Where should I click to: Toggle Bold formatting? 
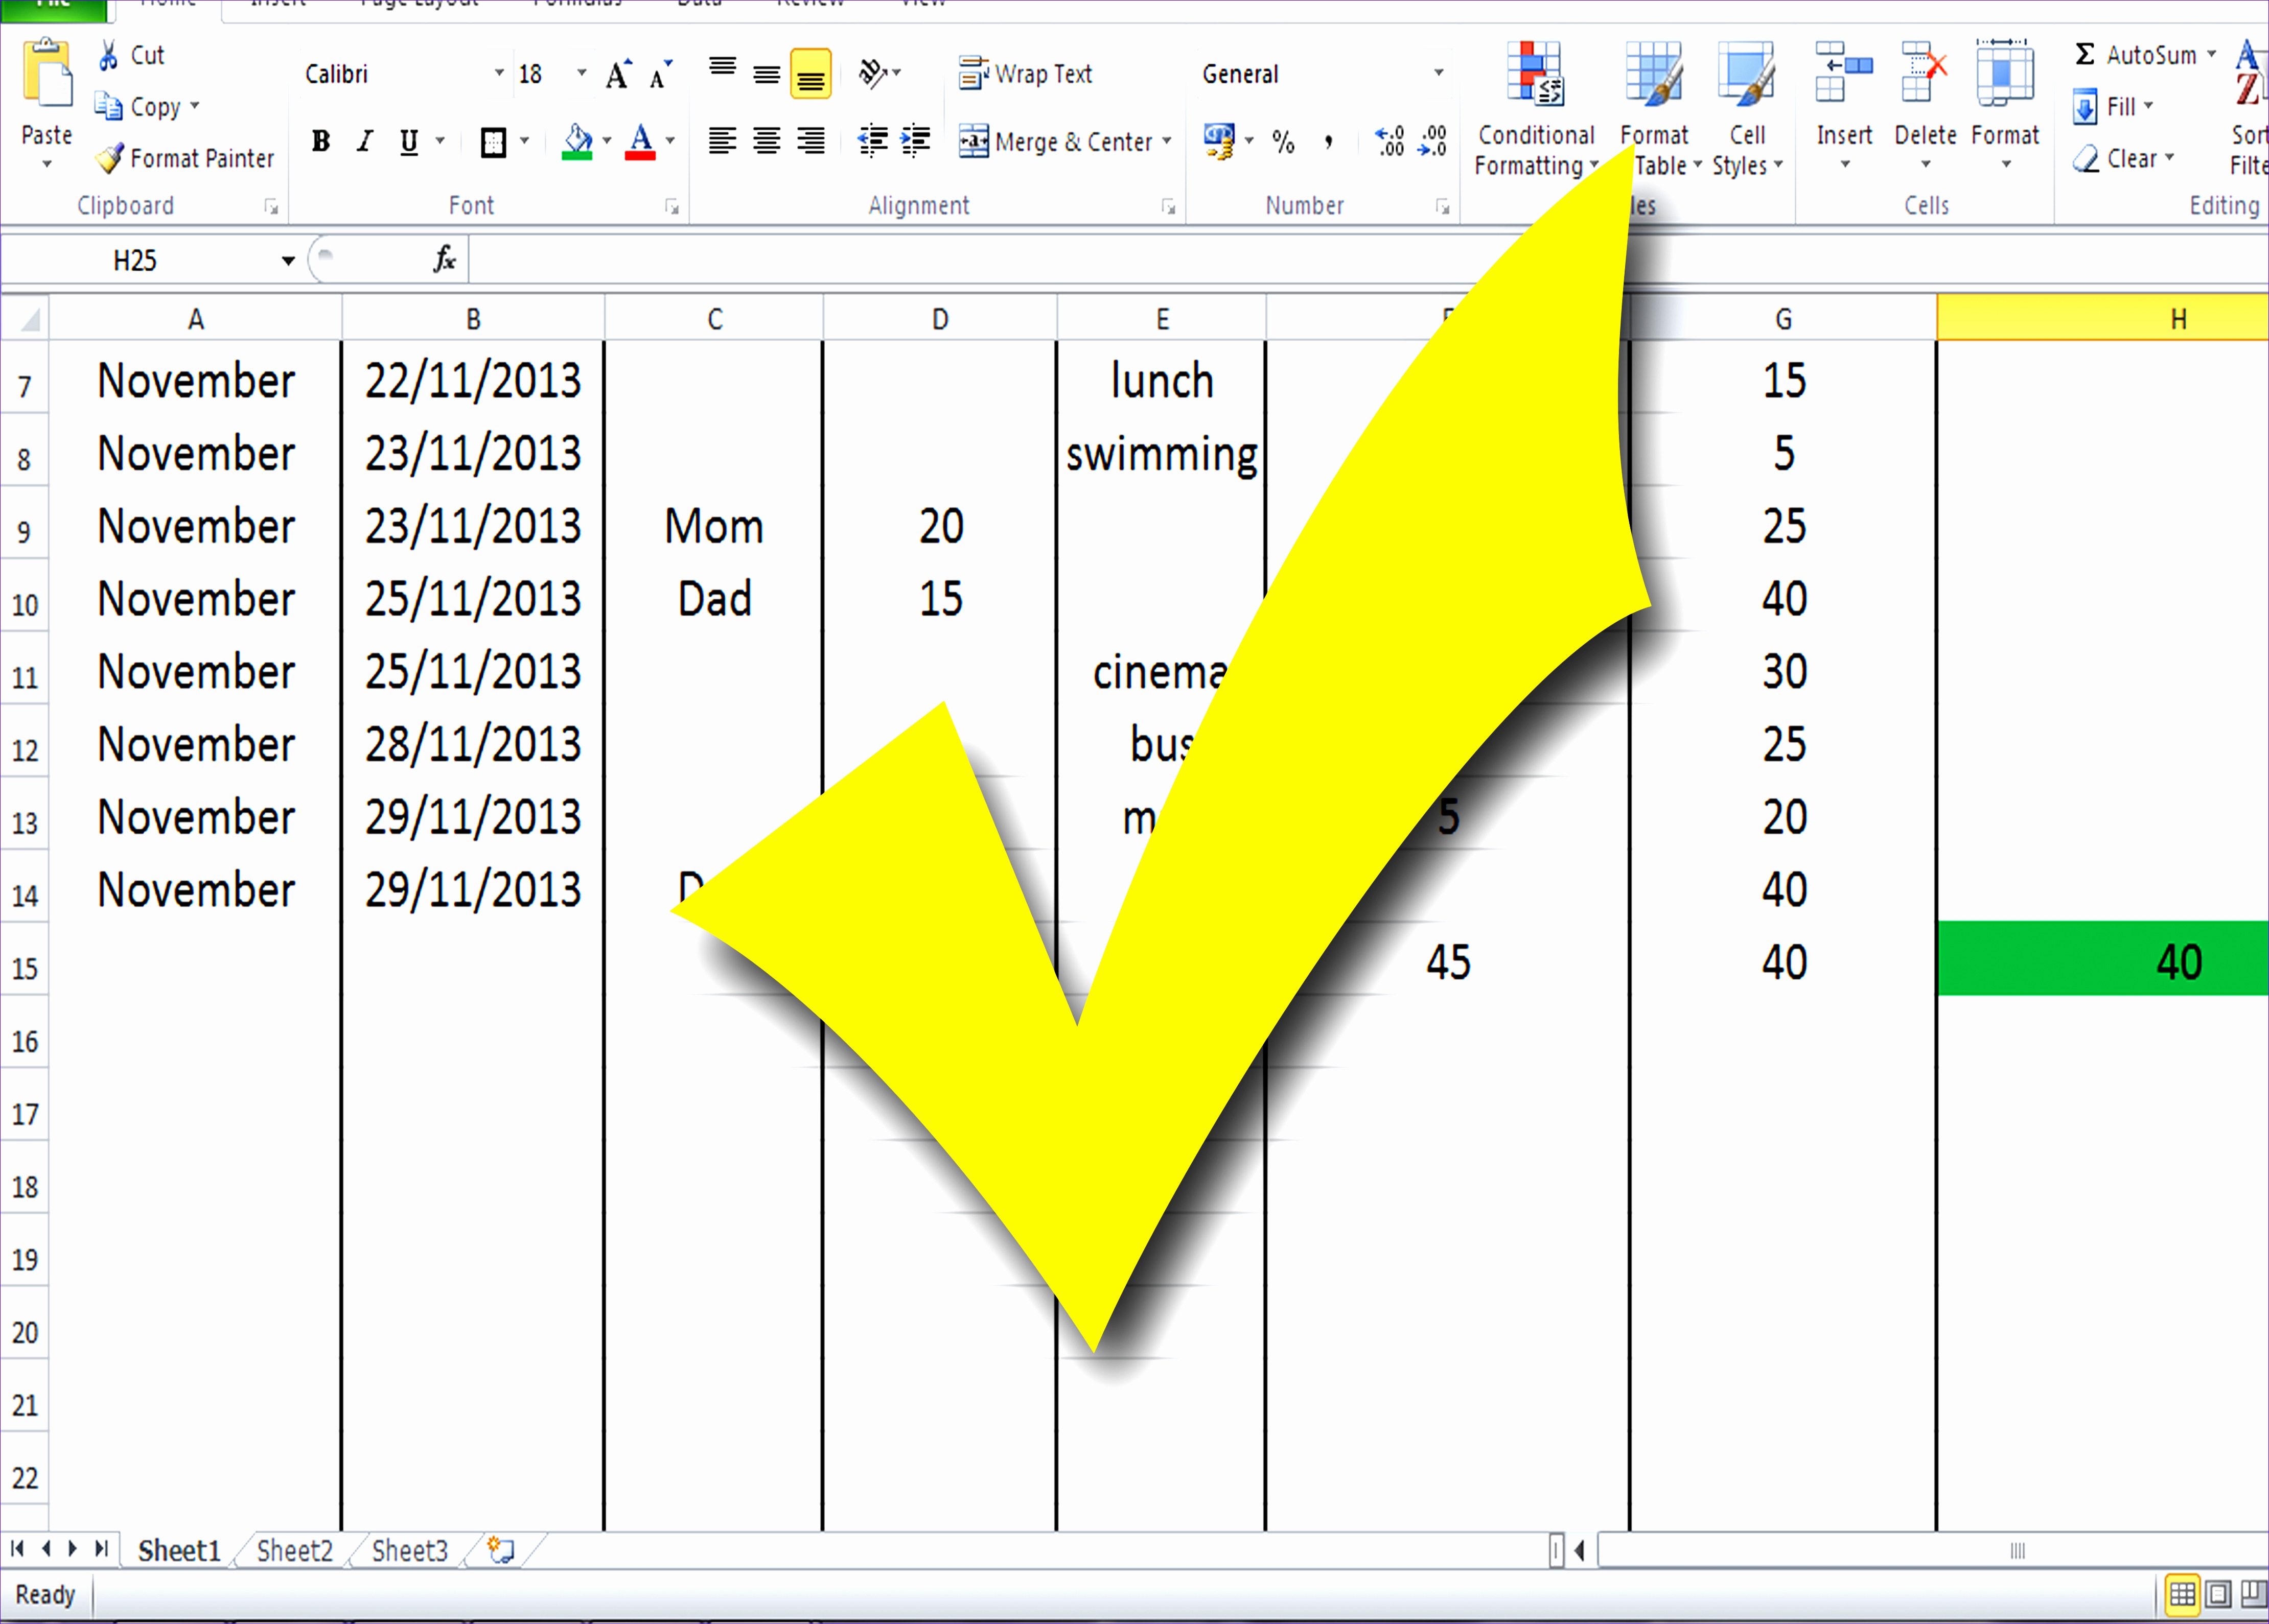click(320, 142)
